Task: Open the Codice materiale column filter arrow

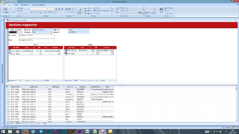Action: [x=20, y=87]
